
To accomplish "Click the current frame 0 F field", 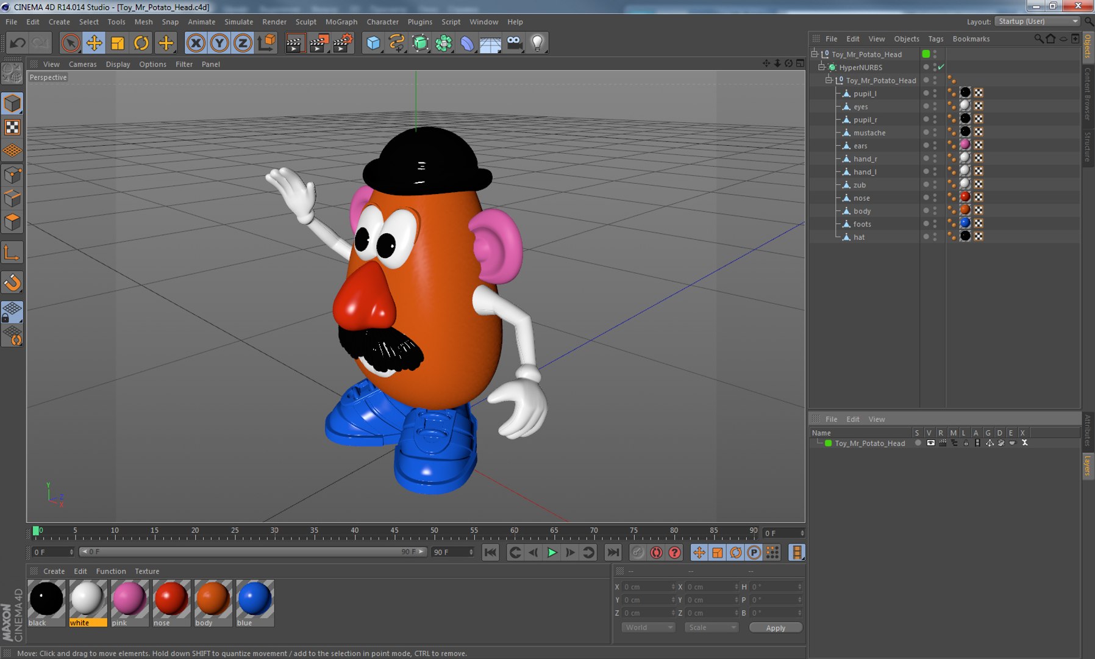I will [54, 552].
